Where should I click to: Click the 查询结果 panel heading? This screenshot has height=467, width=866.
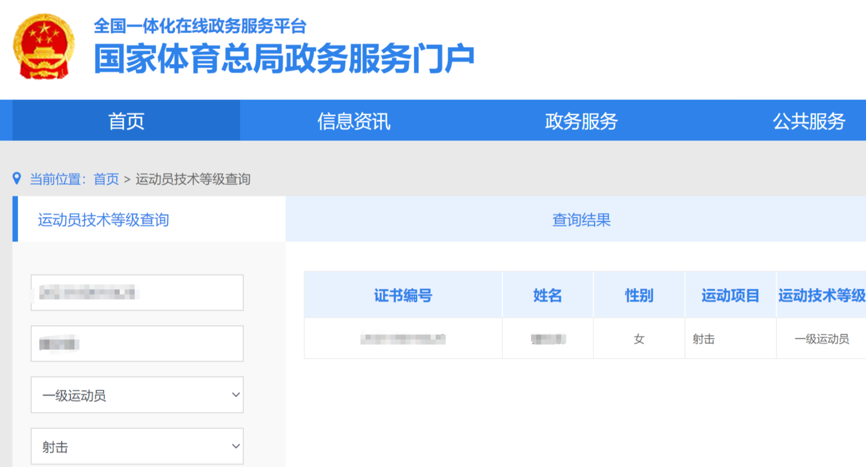click(x=581, y=219)
